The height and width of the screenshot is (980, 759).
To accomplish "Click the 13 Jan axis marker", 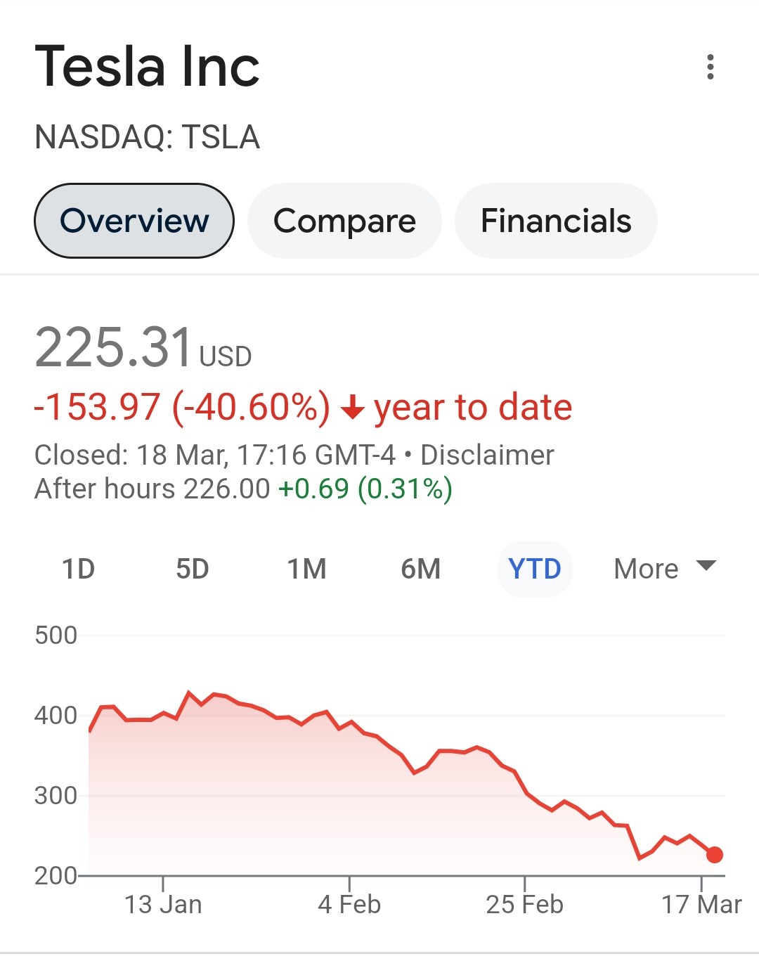I will (163, 904).
